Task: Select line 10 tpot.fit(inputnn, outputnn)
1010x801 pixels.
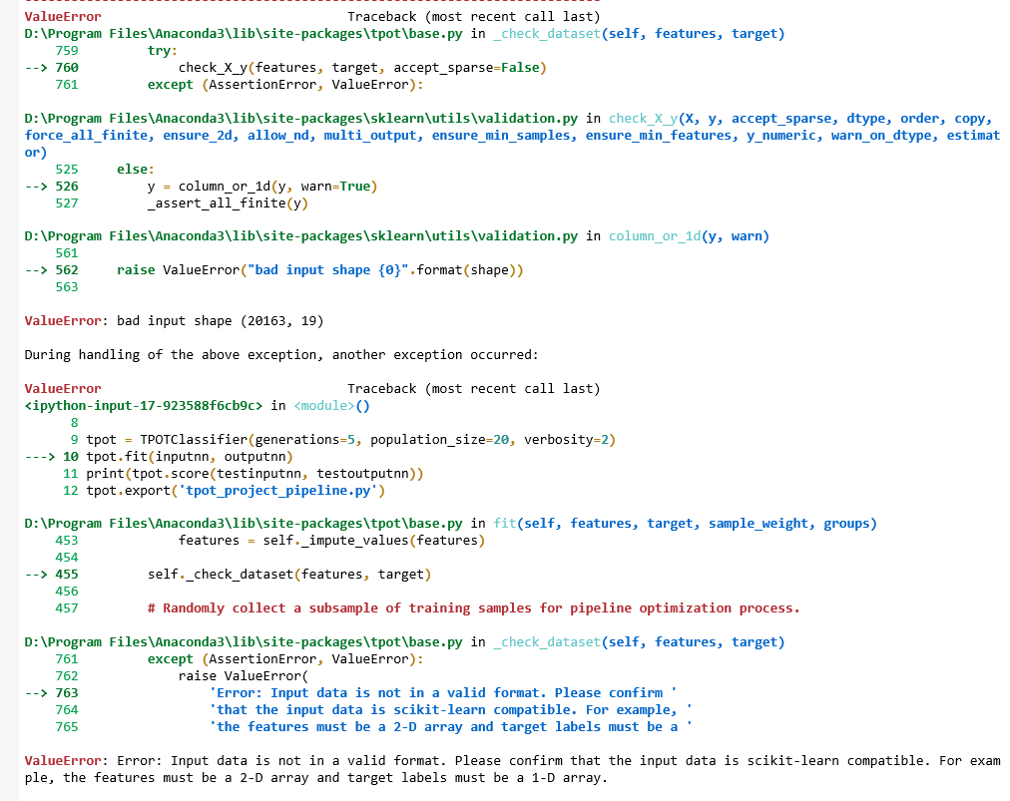Action: pyautogui.click(x=190, y=457)
